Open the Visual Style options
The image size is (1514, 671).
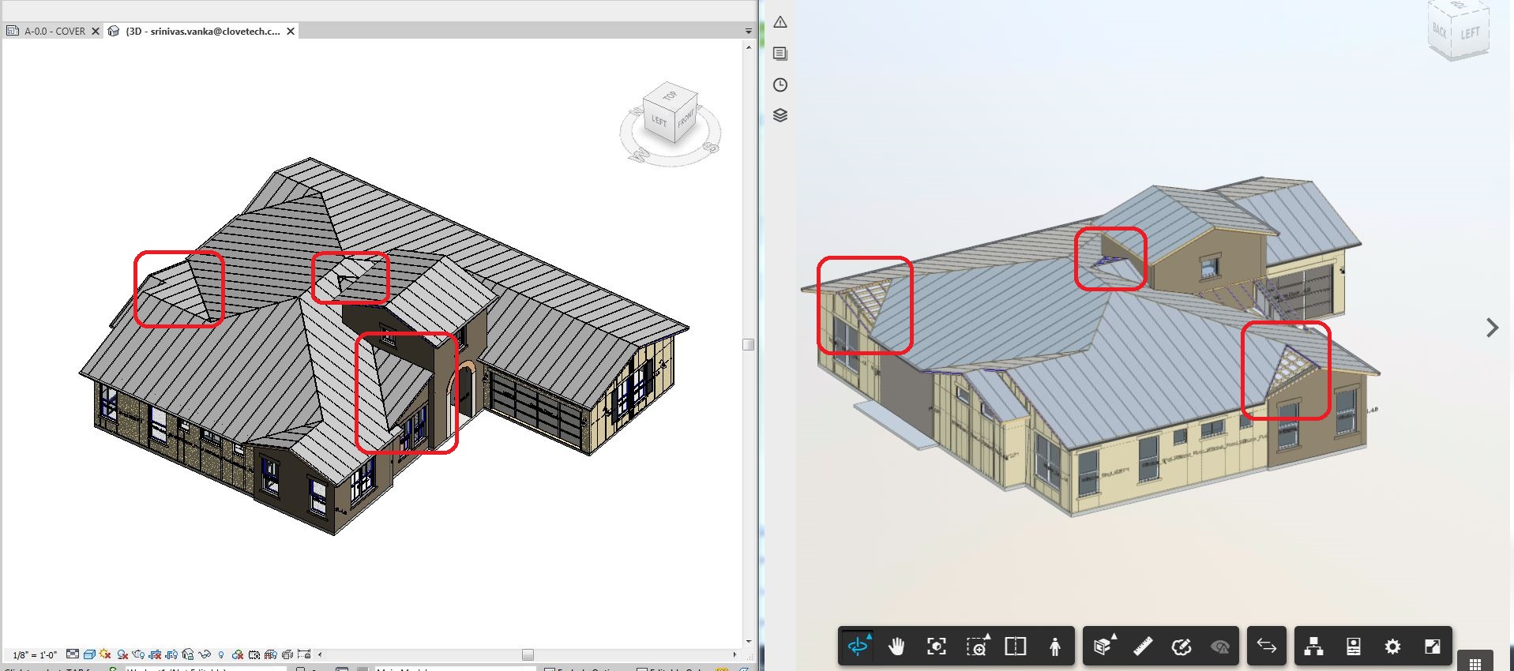pos(89,654)
